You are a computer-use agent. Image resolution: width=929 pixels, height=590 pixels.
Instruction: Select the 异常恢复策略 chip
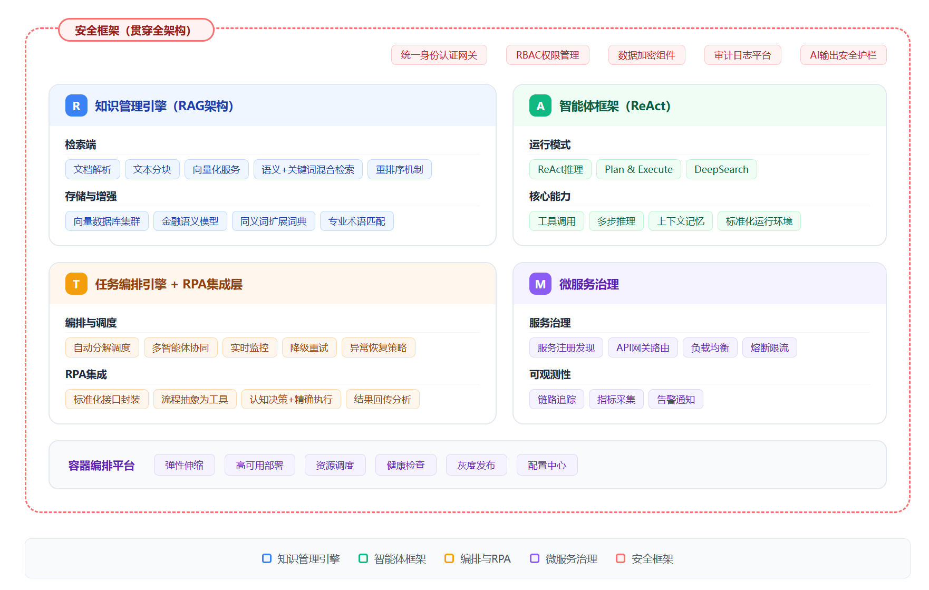point(379,347)
